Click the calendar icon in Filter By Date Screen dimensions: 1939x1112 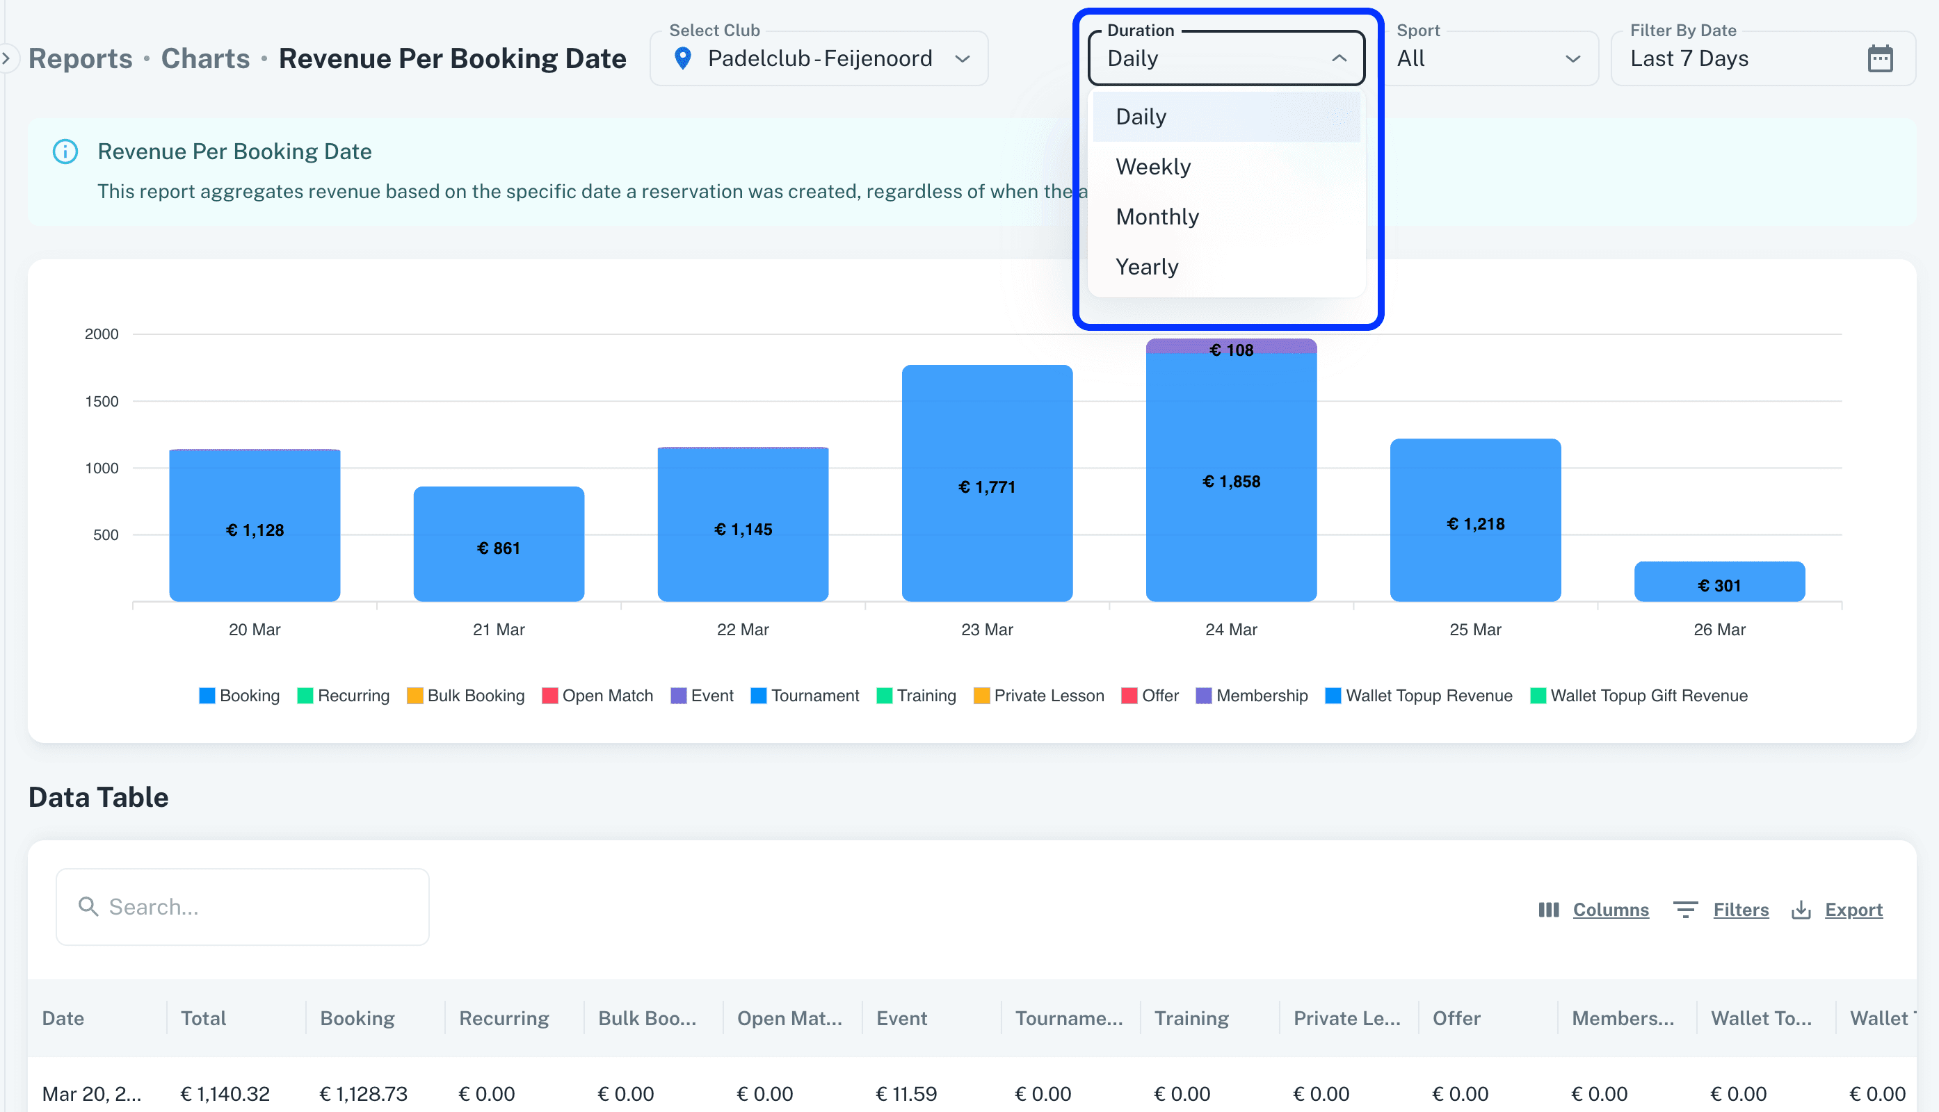tap(1879, 59)
